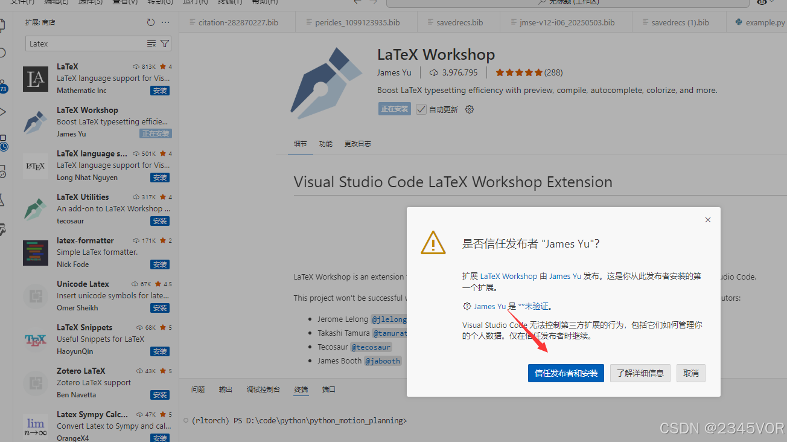Click James Yu link before 发布 in dialog
Viewport: 787px width, 442px height.
pos(565,276)
